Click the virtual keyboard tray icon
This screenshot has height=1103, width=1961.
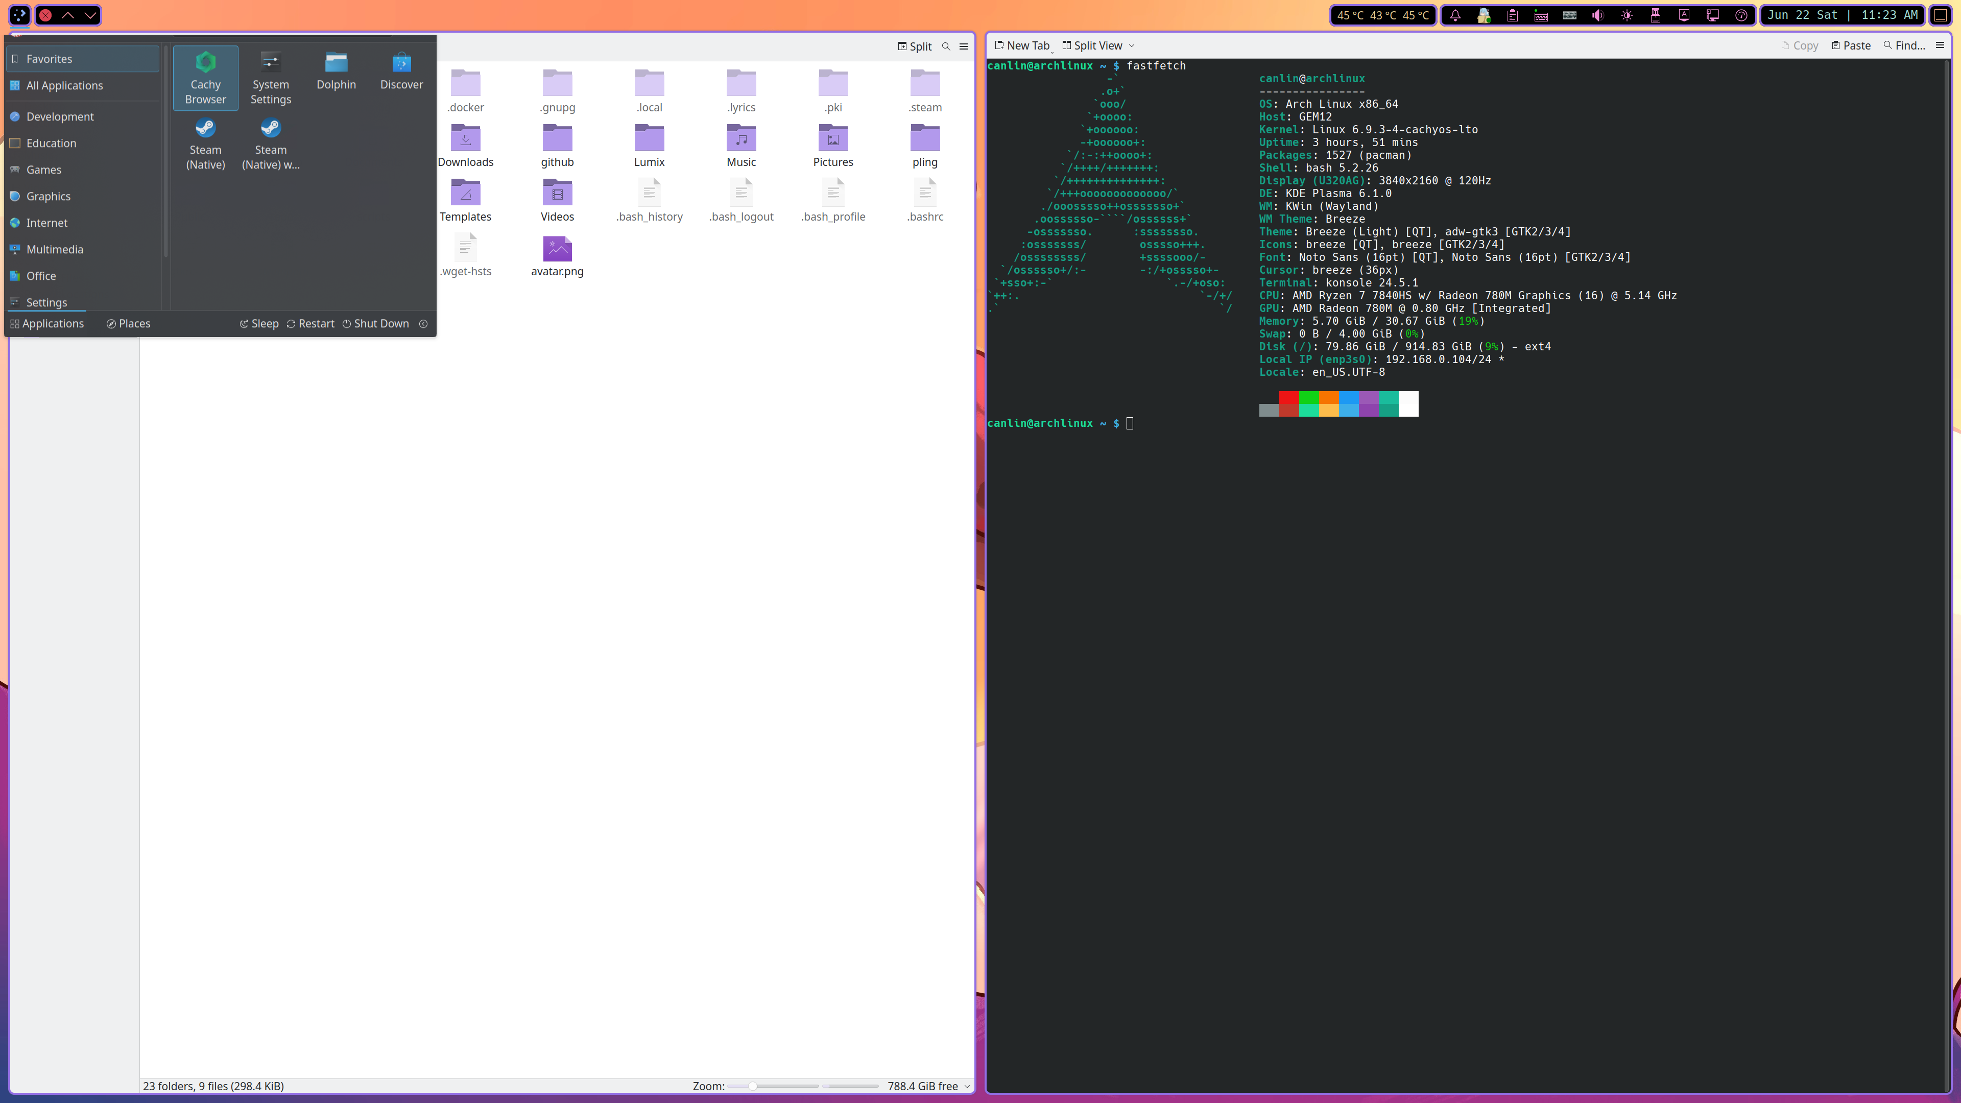coord(1541,15)
